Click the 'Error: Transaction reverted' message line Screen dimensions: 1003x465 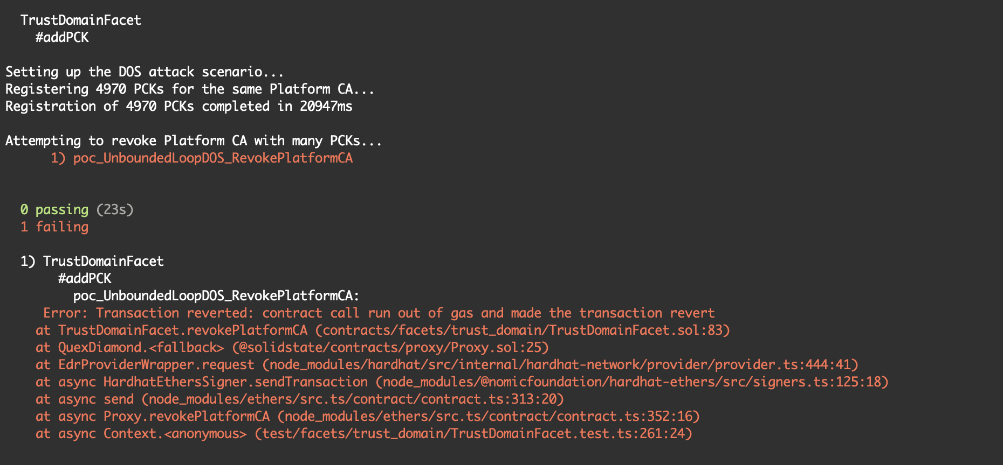point(379,313)
